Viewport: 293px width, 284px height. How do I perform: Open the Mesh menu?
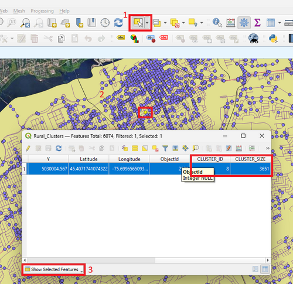19,11
